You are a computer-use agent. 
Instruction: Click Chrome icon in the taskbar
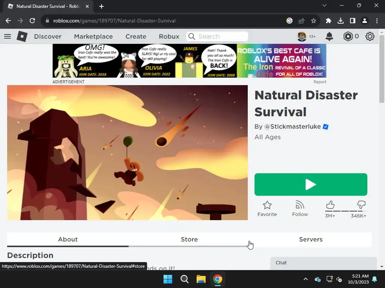(218, 279)
